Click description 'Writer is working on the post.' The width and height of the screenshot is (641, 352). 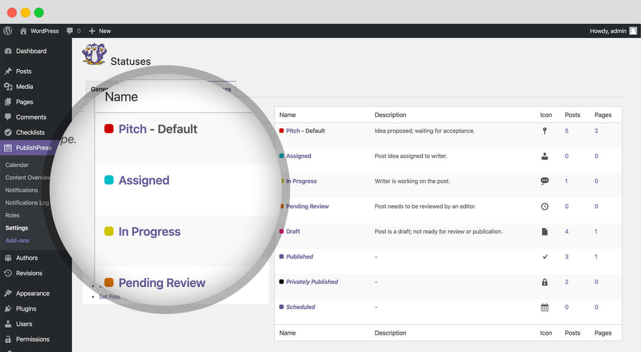pos(412,181)
